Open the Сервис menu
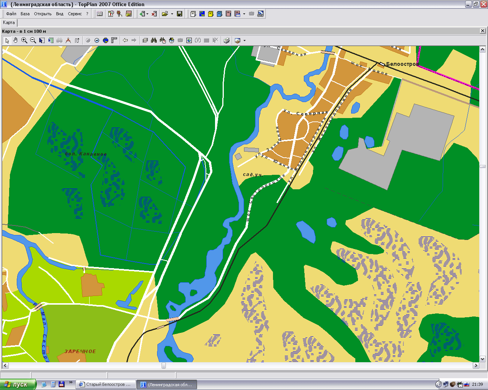Screen dimensions: 488x390 [x=75, y=14]
